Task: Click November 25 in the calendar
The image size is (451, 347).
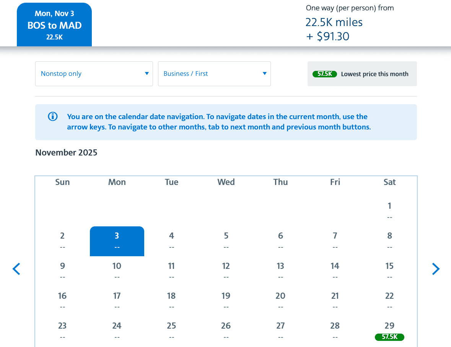Action: click(171, 330)
